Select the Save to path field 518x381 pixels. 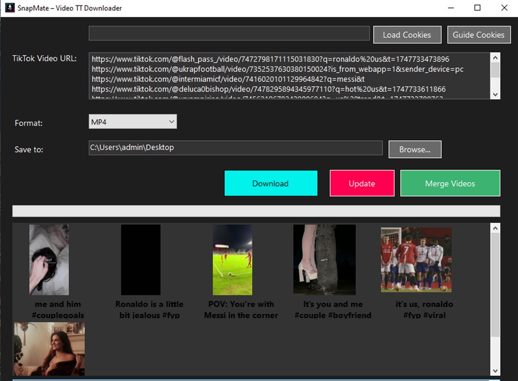tap(235, 147)
